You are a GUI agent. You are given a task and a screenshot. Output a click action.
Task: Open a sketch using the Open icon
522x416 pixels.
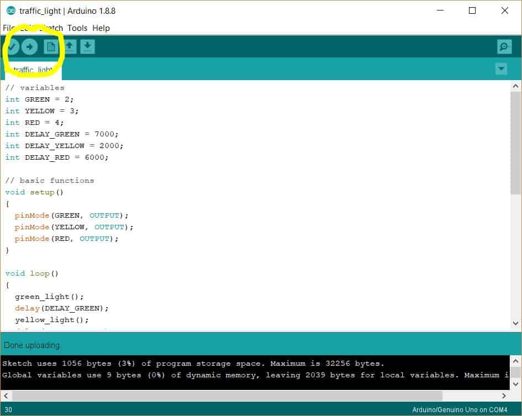(x=69, y=46)
